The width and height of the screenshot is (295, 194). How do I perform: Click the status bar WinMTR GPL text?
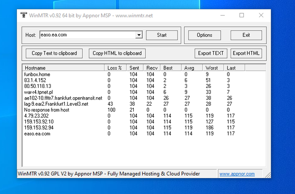point(109,174)
